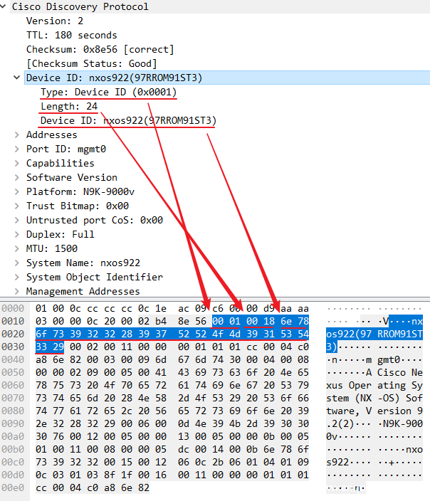Click highlighted bytes 00 01 in hex row 0010
The image size is (430, 501).
click(x=226, y=321)
